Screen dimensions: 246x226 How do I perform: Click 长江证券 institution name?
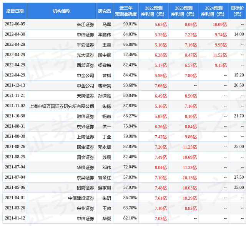pos(85,25)
